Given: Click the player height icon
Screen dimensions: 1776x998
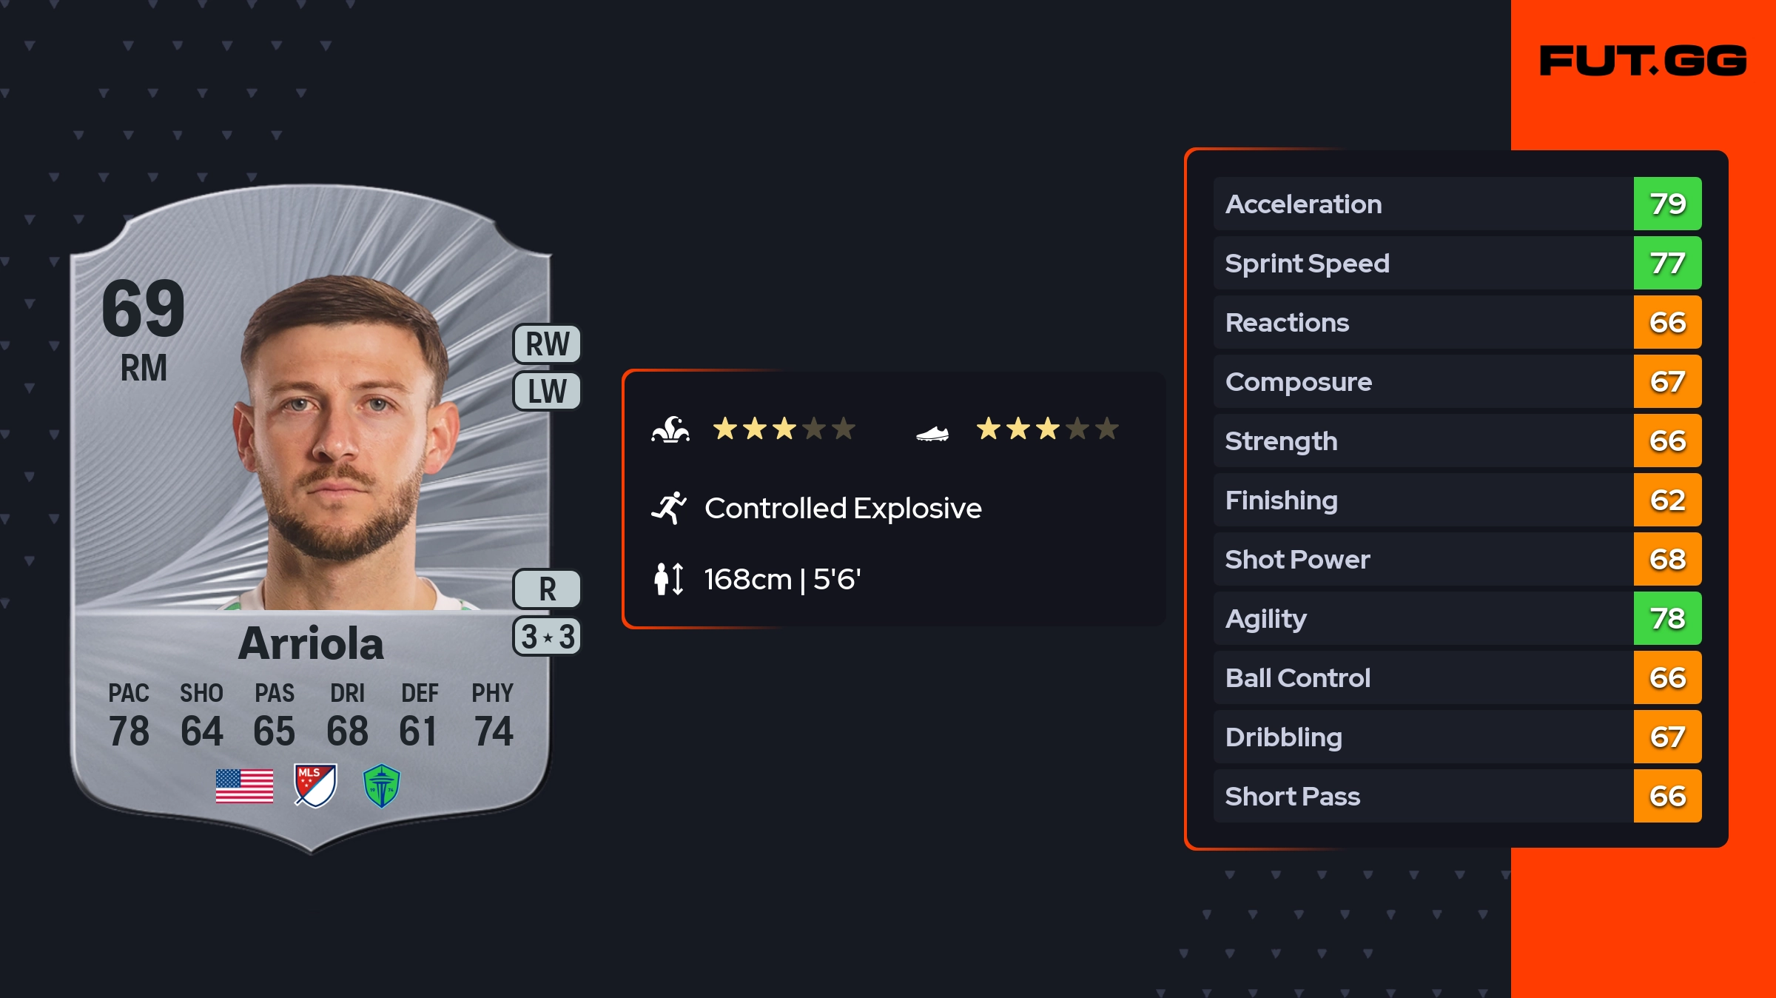Looking at the screenshot, I should click(669, 579).
